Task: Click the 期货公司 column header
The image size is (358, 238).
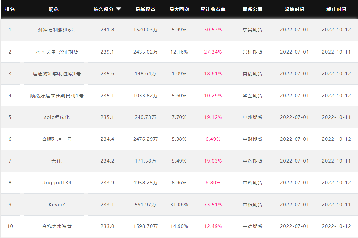Action: [253, 9]
